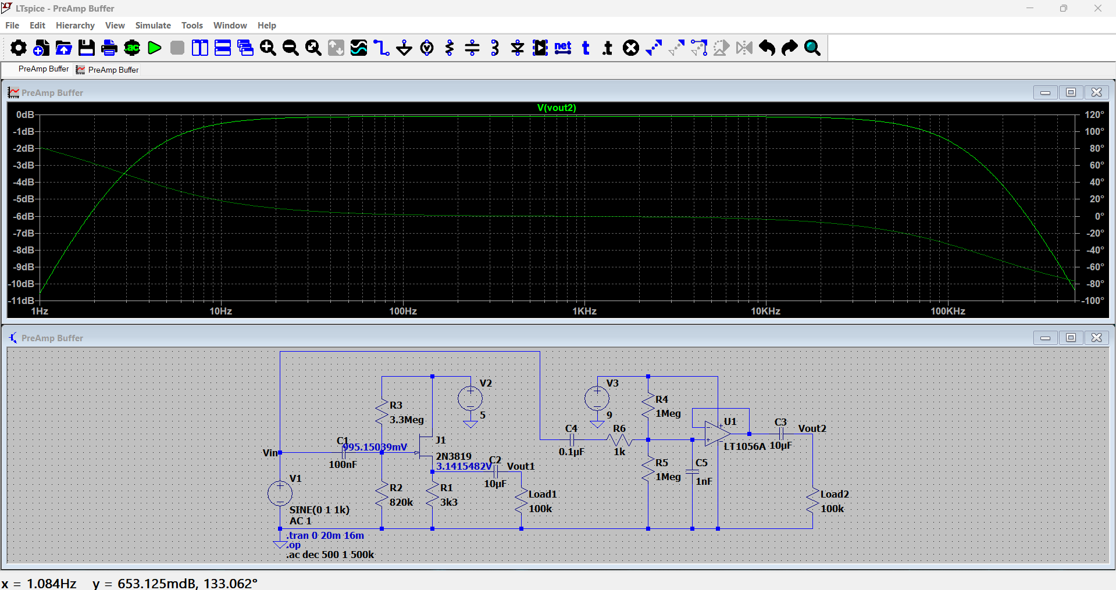Image resolution: width=1116 pixels, height=590 pixels.
Task: Zoom to fit the view
Action: pyautogui.click(x=313, y=48)
